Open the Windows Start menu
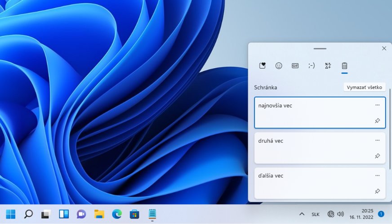This screenshot has width=392, height=224. point(10,214)
